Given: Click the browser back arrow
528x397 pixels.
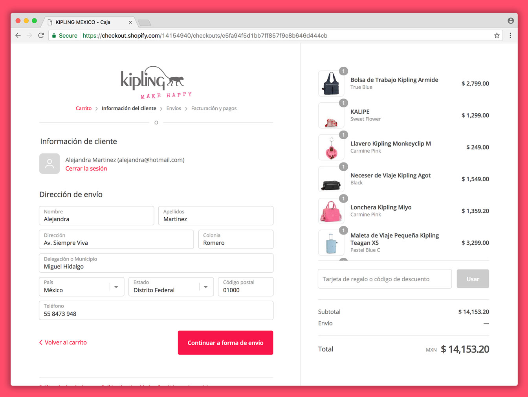Looking at the screenshot, I should tap(18, 35).
